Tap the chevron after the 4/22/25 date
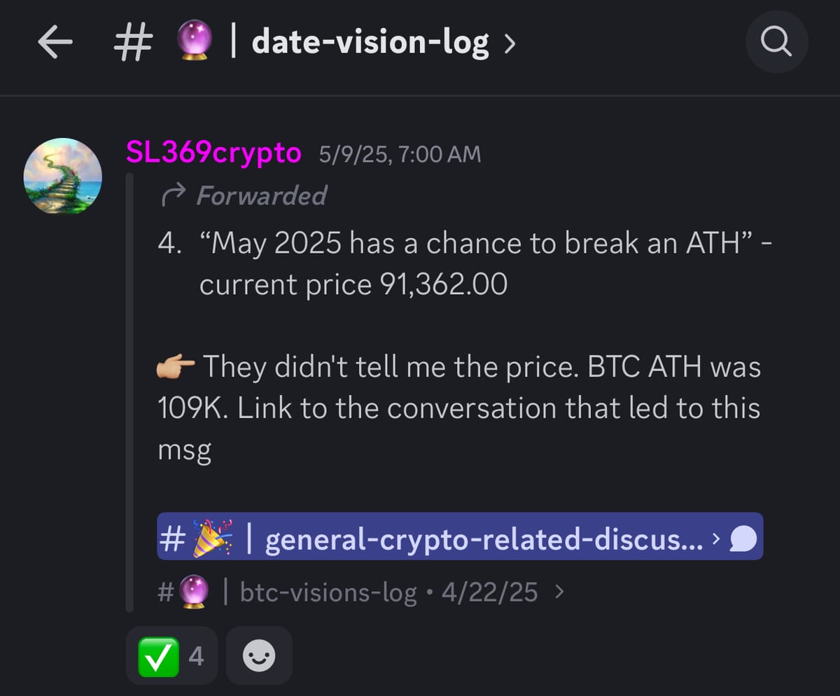The image size is (840, 696). pos(558,593)
